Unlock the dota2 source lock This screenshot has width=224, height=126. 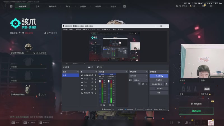click(x=95, y=79)
